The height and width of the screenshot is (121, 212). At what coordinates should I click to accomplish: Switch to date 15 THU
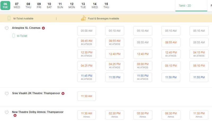point(106,6)
